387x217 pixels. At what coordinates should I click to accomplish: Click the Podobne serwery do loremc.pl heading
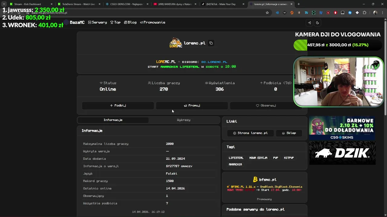(255, 209)
